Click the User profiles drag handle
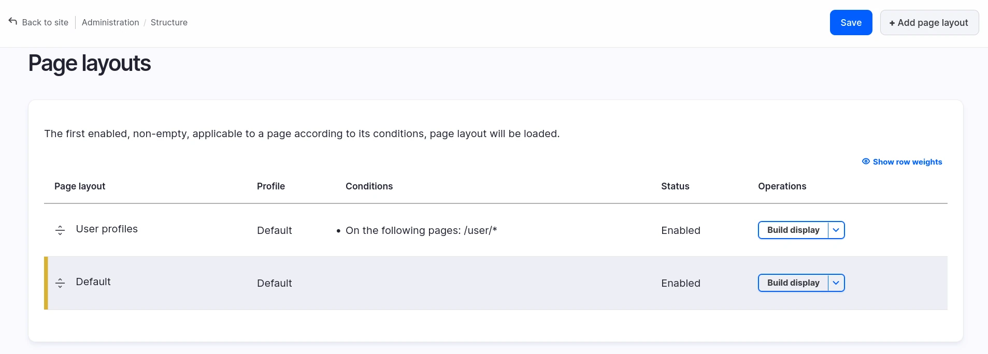The height and width of the screenshot is (354, 988). coord(60,230)
